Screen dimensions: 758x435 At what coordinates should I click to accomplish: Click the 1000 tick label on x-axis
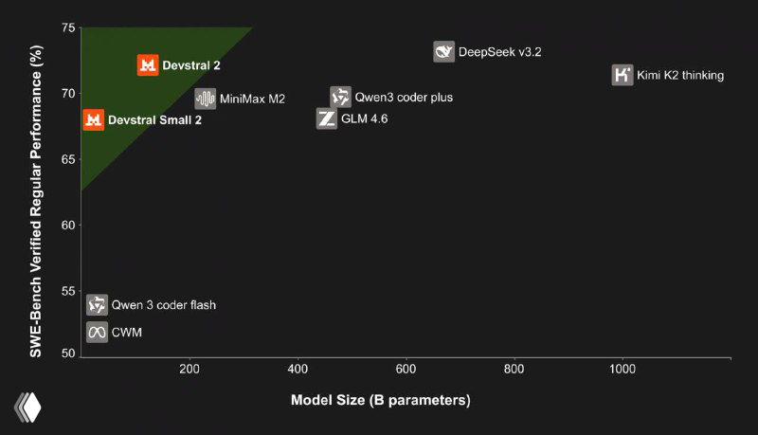622,370
